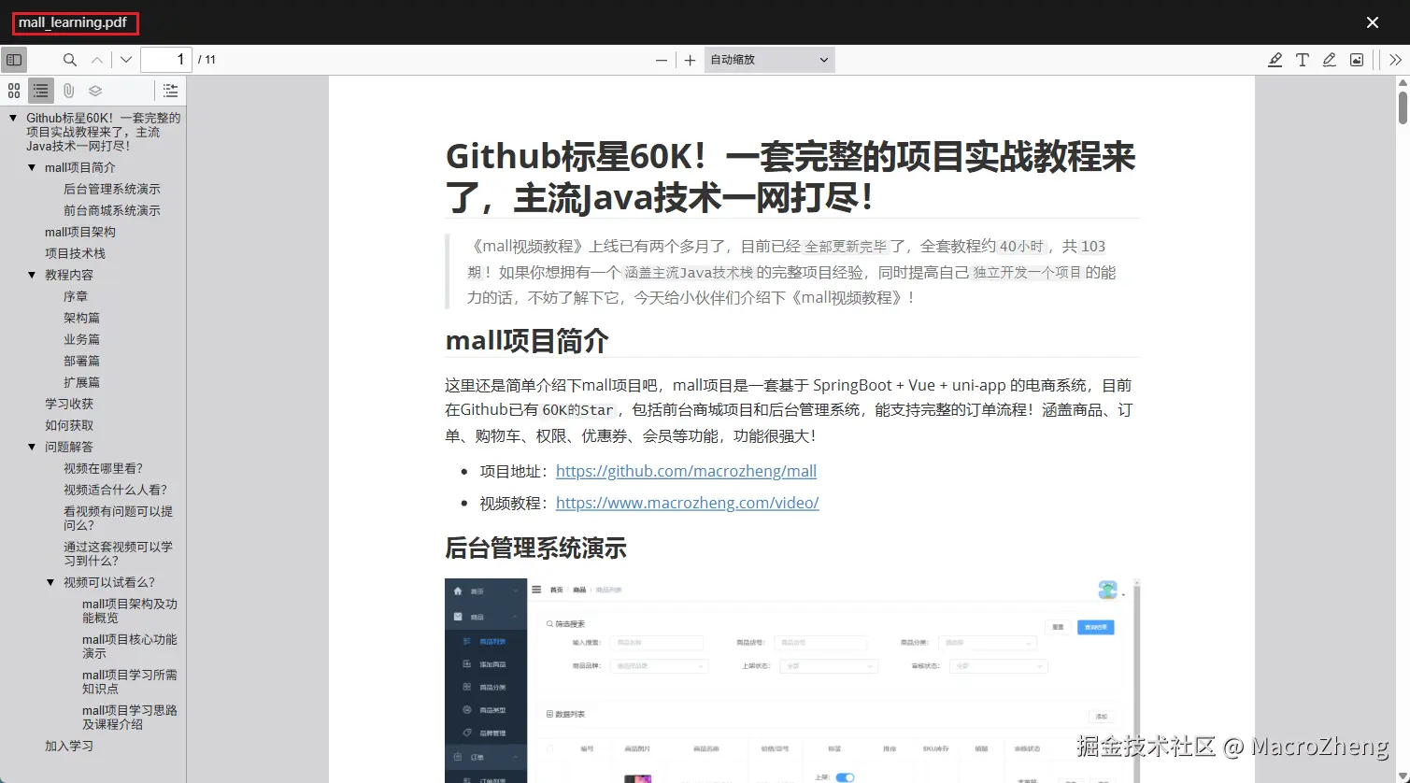The image size is (1410, 783).
Task: Open the secondary tools double-chevron menu
Action: click(x=1395, y=60)
